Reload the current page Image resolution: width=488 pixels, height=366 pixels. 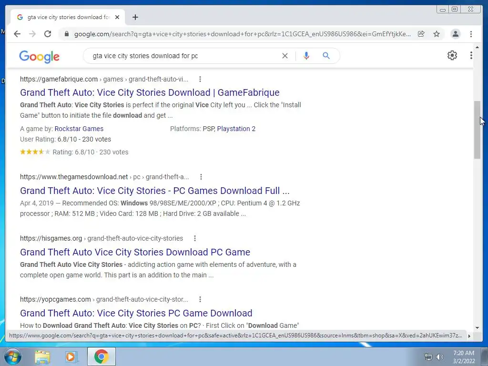click(x=48, y=34)
